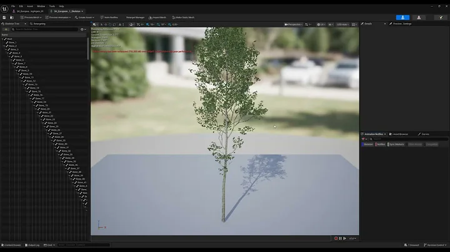The height and width of the screenshot is (252, 450).
Task: Select the translate gizmo tool
Action: tap(106, 24)
